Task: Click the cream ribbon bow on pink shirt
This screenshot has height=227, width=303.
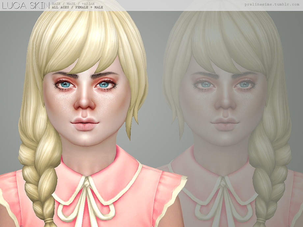Action: pyautogui.click(x=87, y=201)
